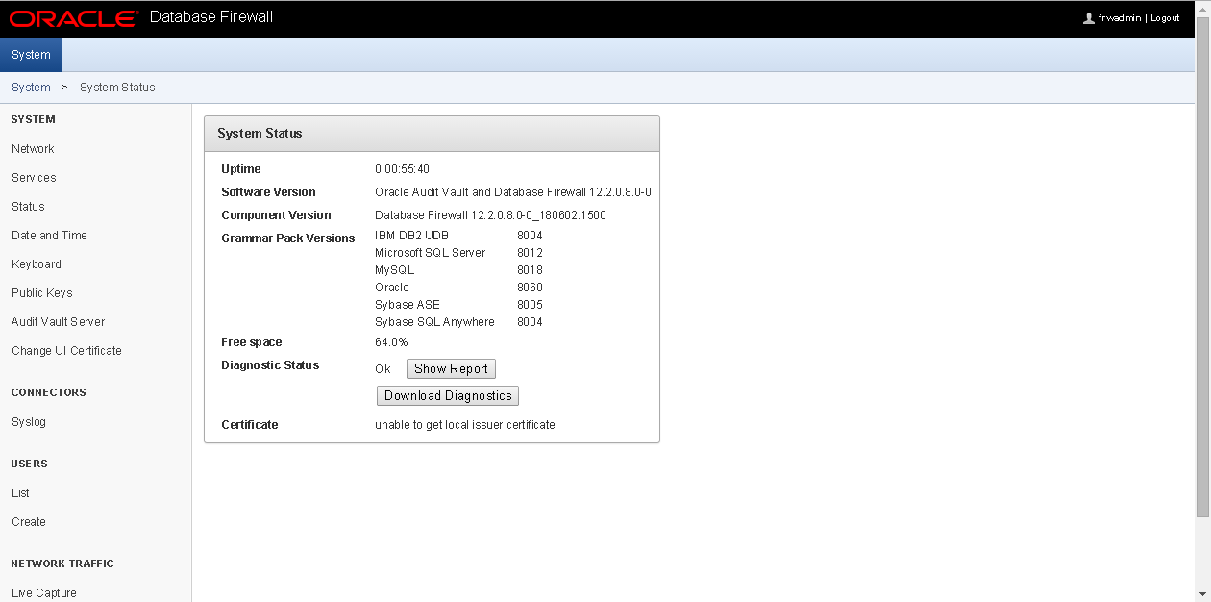Click Download Diagnostics button
The image size is (1211, 602).
(x=448, y=396)
